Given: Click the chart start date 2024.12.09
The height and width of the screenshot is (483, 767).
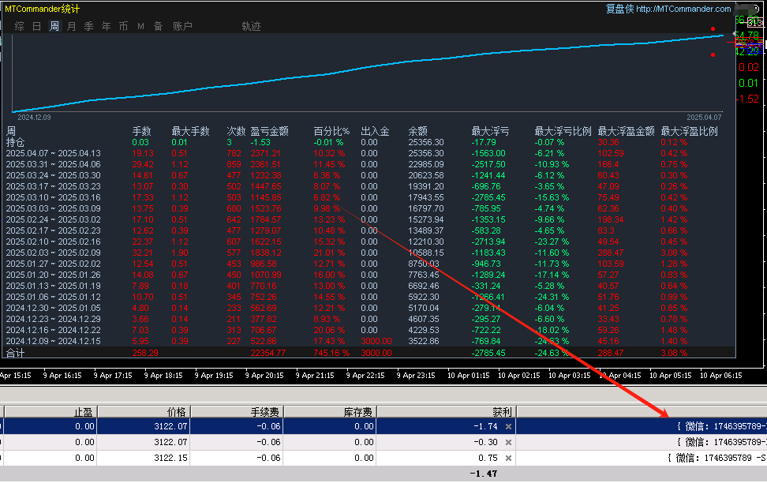Looking at the screenshot, I should click(x=34, y=118).
